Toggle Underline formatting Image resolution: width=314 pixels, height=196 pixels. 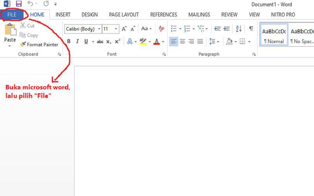(86, 42)
